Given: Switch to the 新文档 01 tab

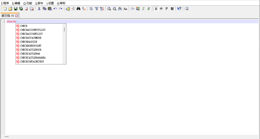Looking at the screenshot, I should pos(8,16).
